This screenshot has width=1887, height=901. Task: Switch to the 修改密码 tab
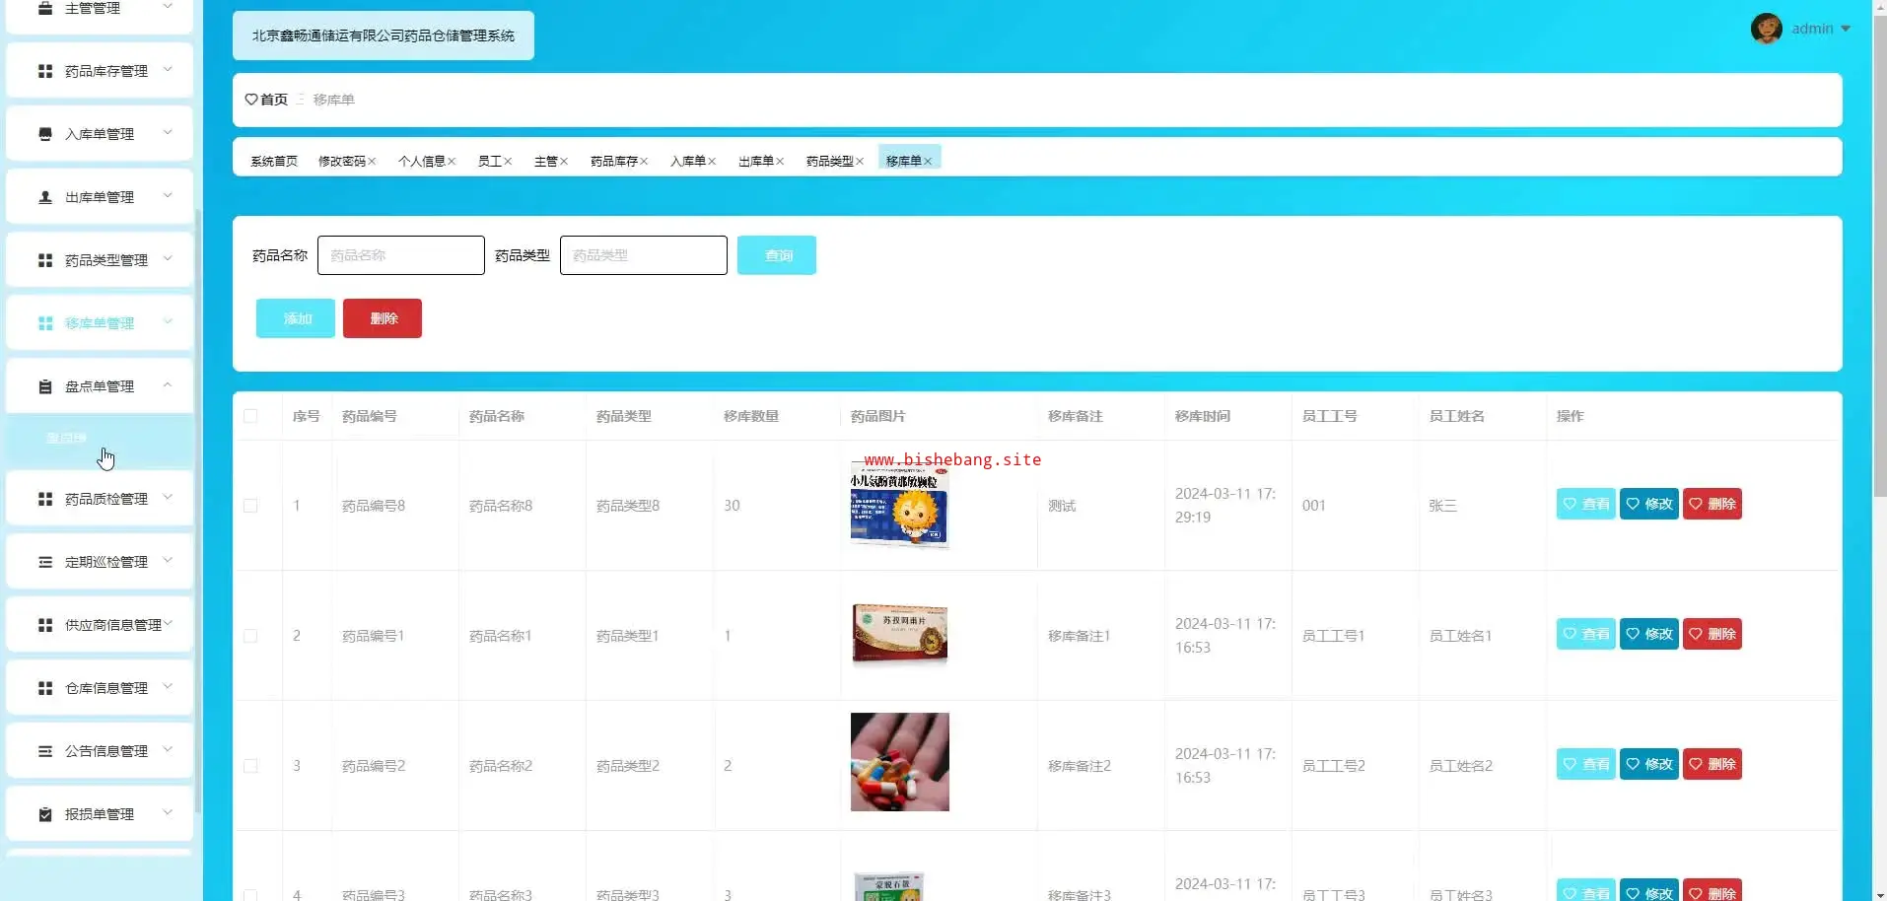[x=341, y=162]
